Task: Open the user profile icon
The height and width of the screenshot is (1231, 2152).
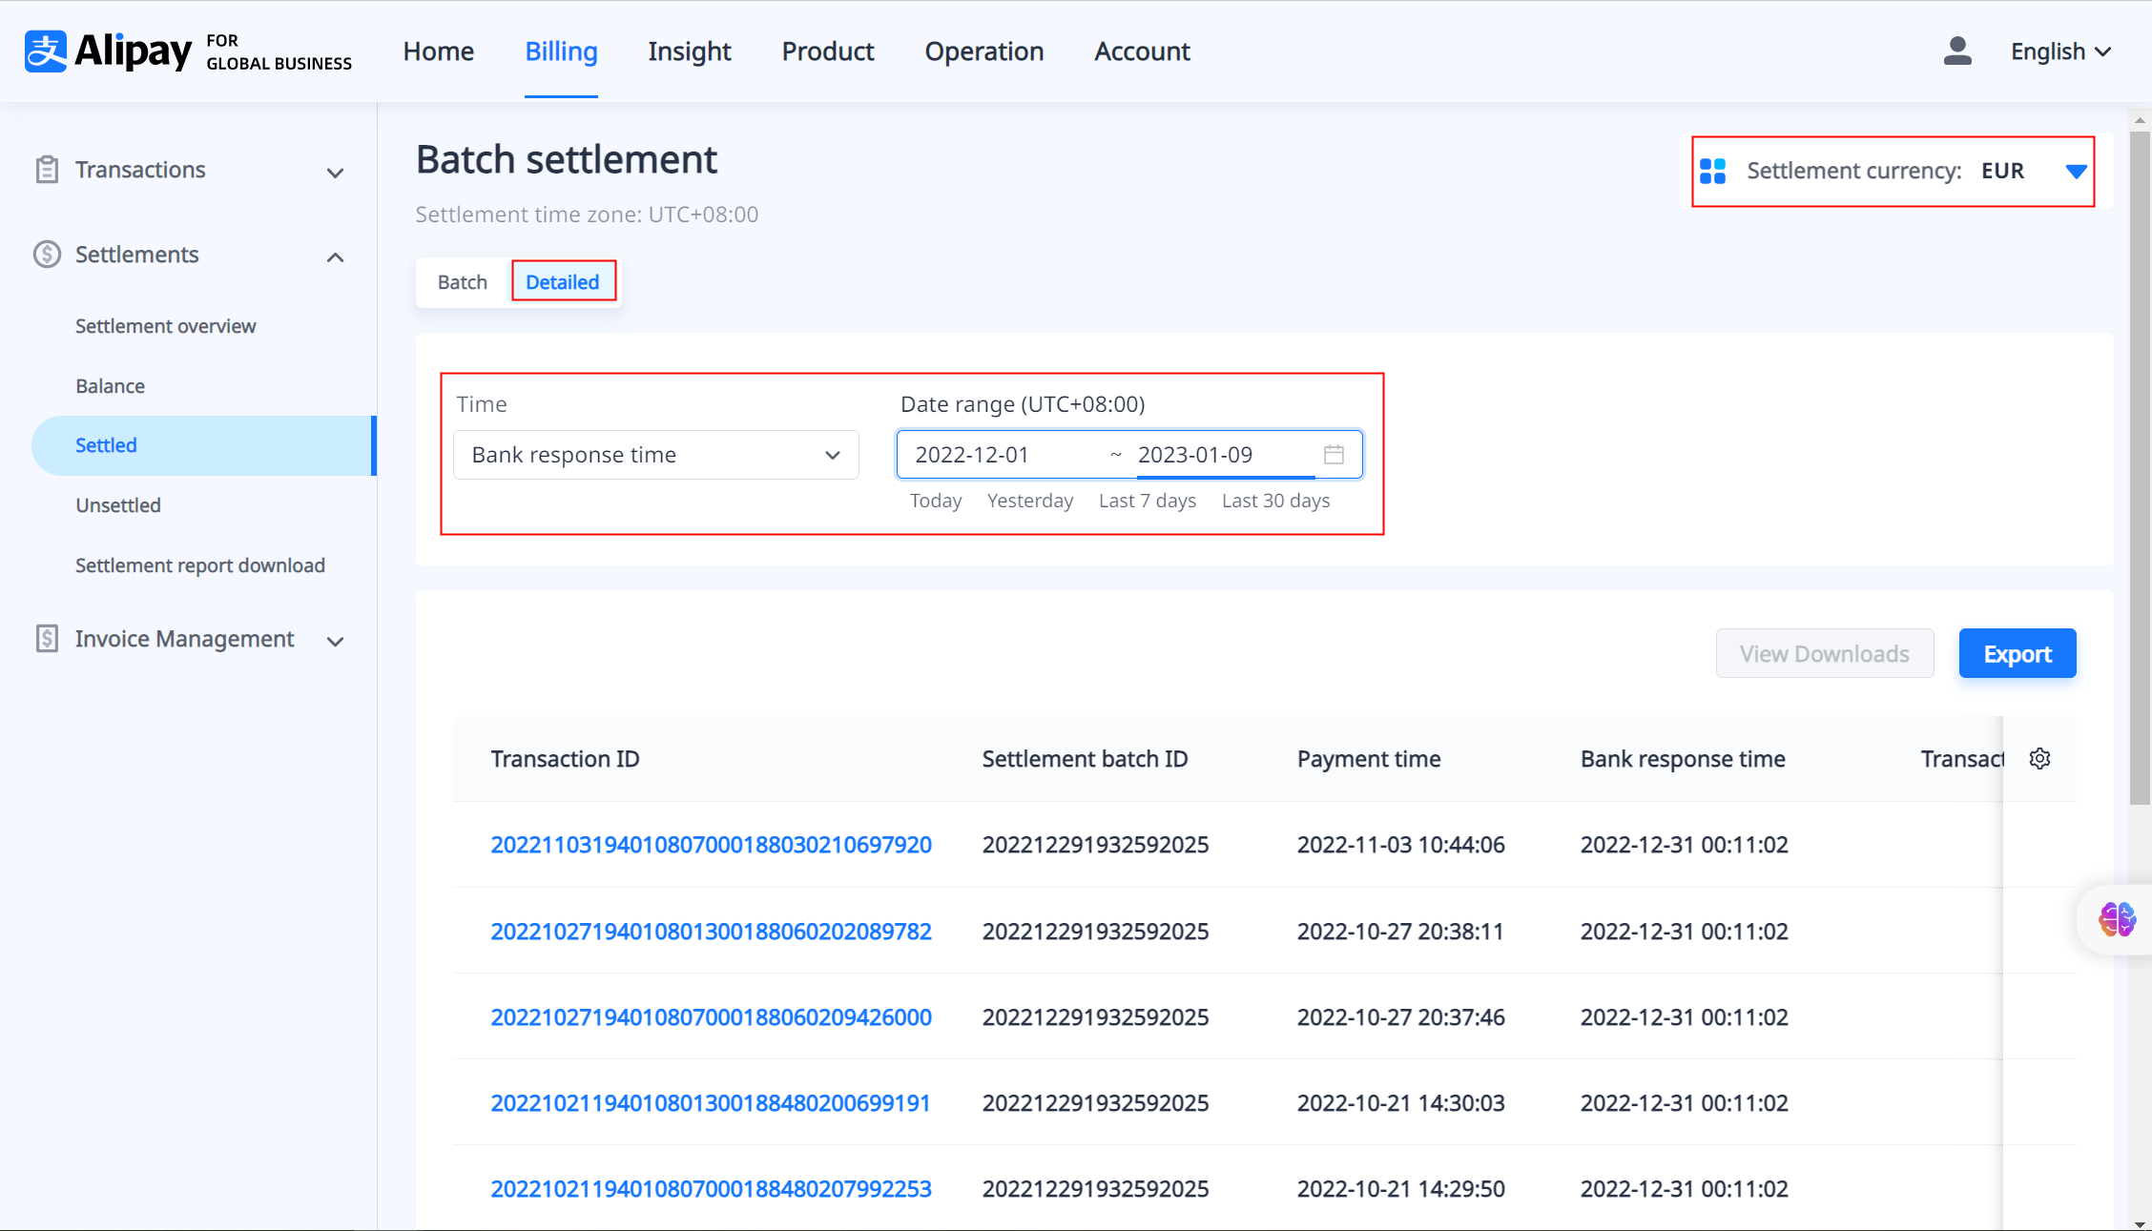Action: pyautogui.click(x=1957, y=51)
